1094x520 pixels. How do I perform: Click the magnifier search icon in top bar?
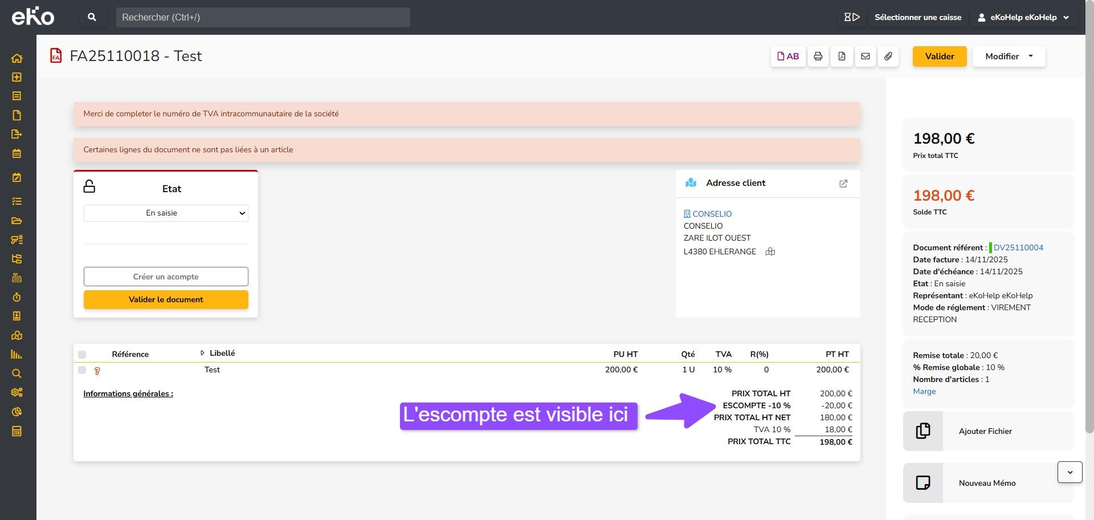(92, 17)
